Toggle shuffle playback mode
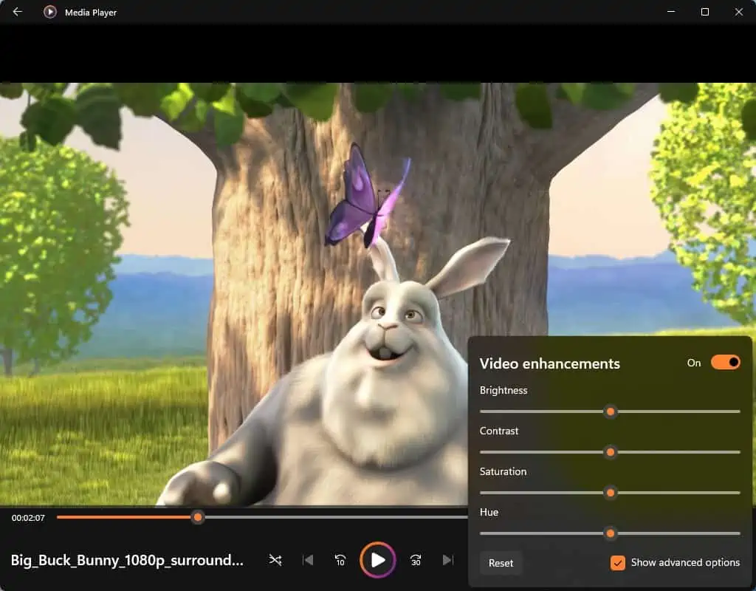The height and width of the screenshot is (591, 756). [275, 560]
